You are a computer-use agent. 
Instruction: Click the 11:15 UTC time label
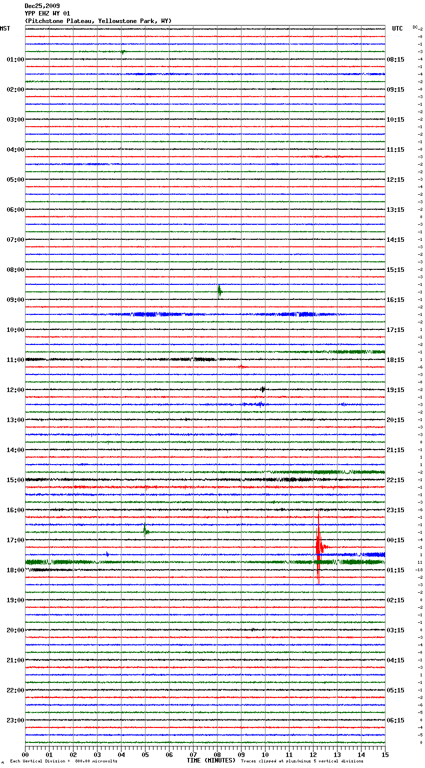(395, 150)
